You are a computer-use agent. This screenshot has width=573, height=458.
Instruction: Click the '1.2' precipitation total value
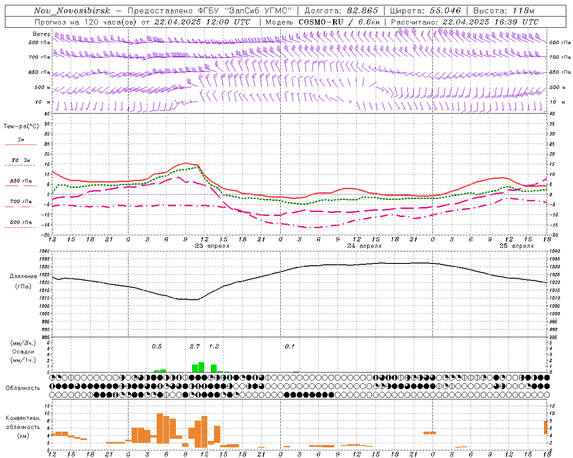pyautogui.click(x=214, y=347)
